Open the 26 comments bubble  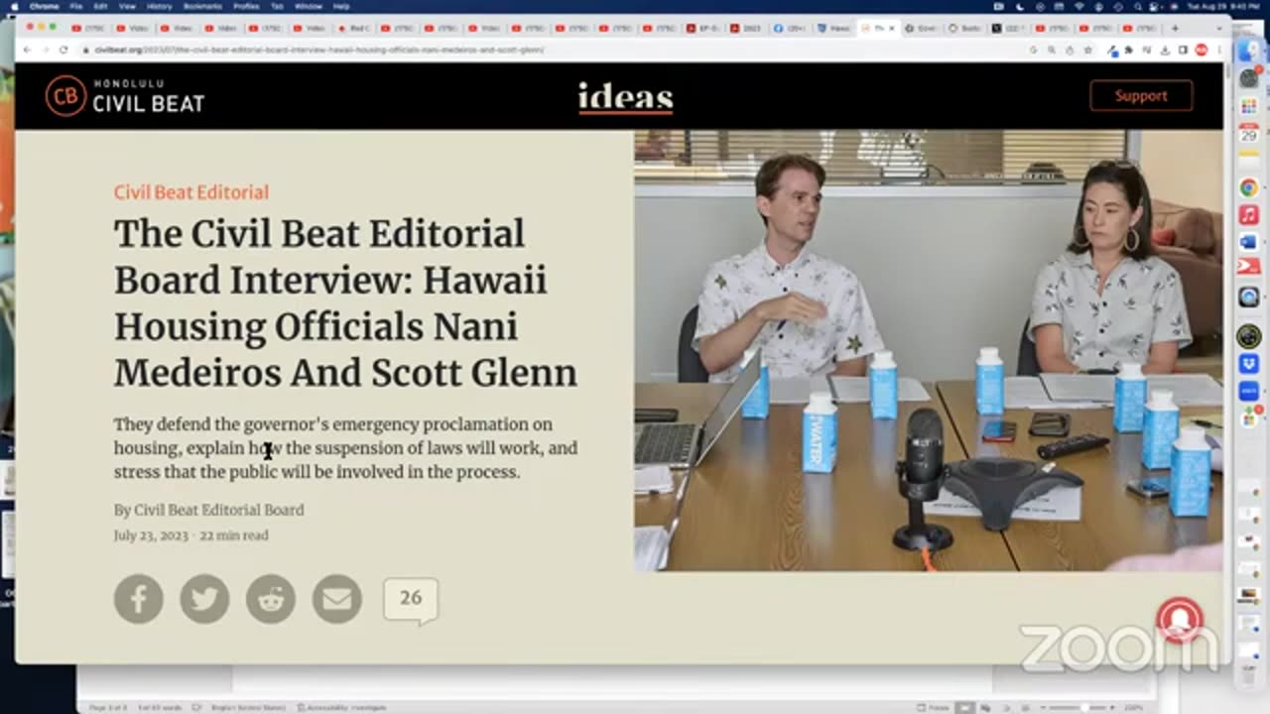411,600
